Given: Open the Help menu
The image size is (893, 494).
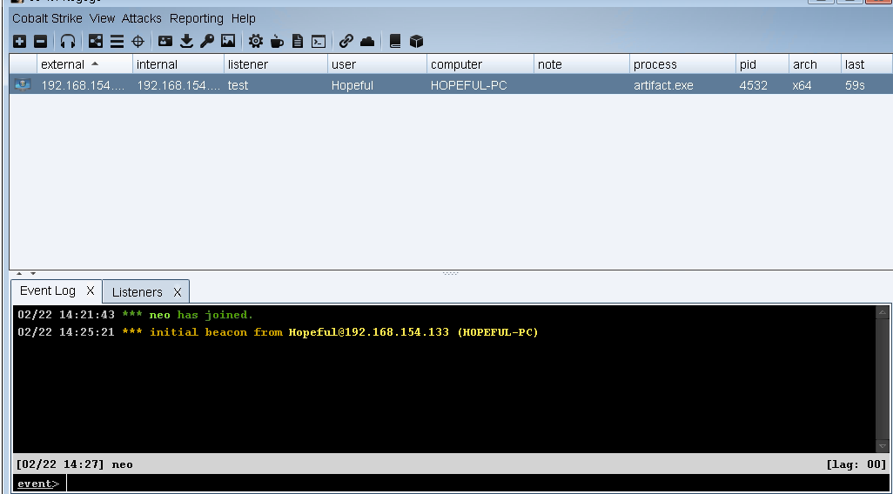Looking at the screenshot, I should click(x=243, y=18).
